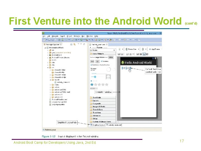
Task: Select AndroidManifest.xml in Package Explorer
Action: coord(58,100)
